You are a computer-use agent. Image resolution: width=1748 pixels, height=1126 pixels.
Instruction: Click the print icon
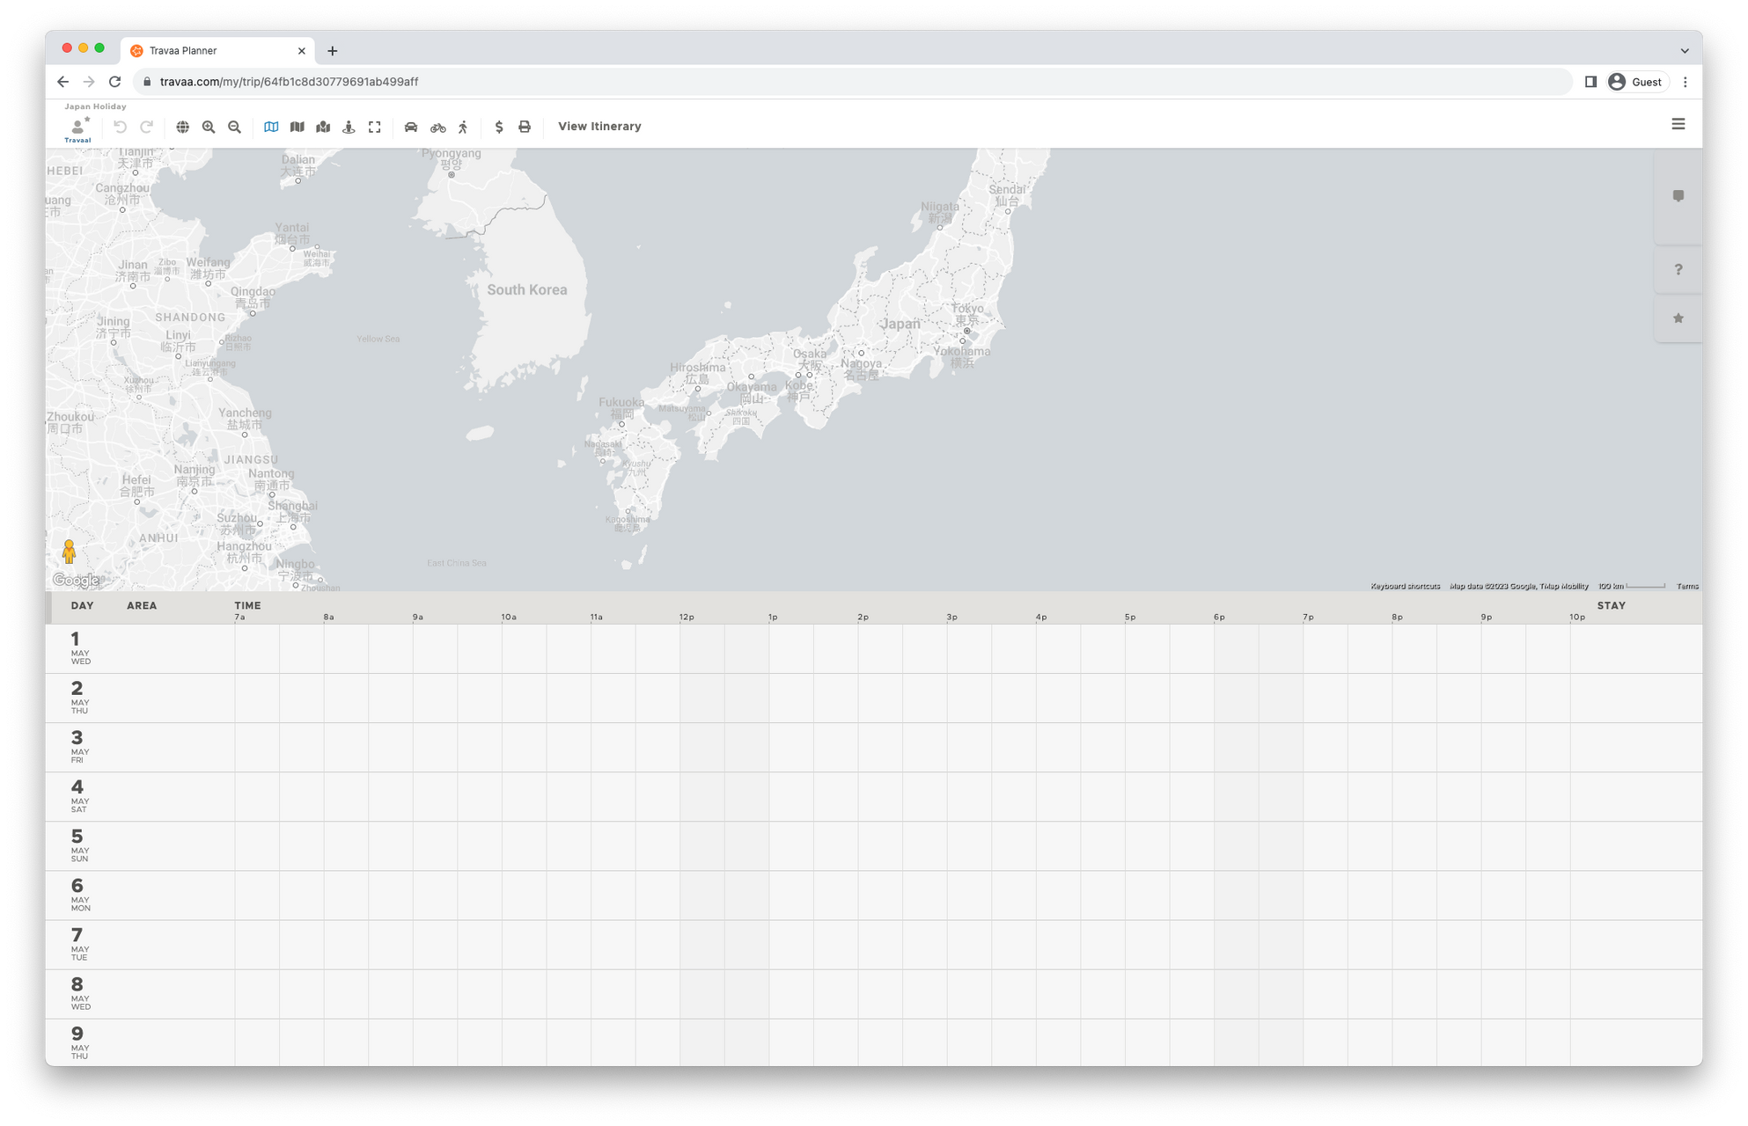(x=525, y=127)
